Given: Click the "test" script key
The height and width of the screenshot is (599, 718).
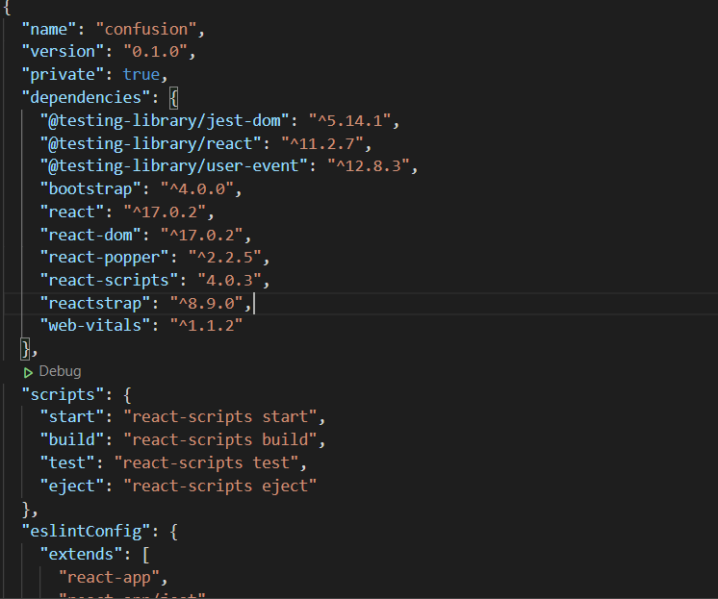Looking at the screenshot, I should coord(67,462).
